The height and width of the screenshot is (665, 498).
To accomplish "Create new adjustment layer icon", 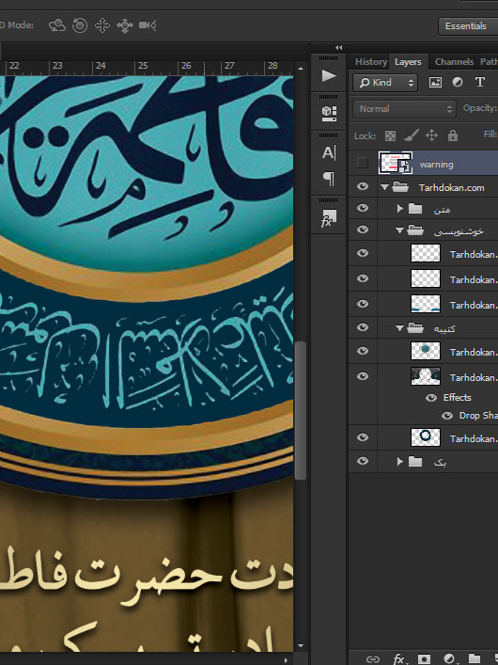I will point(449,658).
